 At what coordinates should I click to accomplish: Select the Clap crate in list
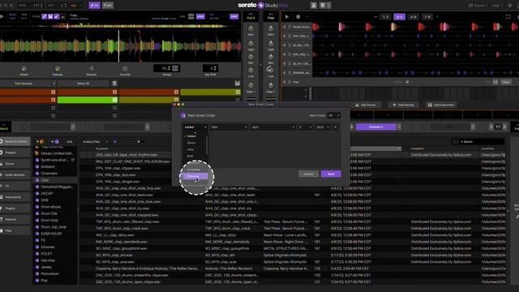click(55, 180)
